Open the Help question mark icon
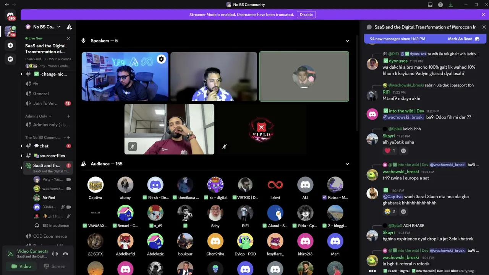This screenshot has width=489, height=275. [x=440, y=5]
